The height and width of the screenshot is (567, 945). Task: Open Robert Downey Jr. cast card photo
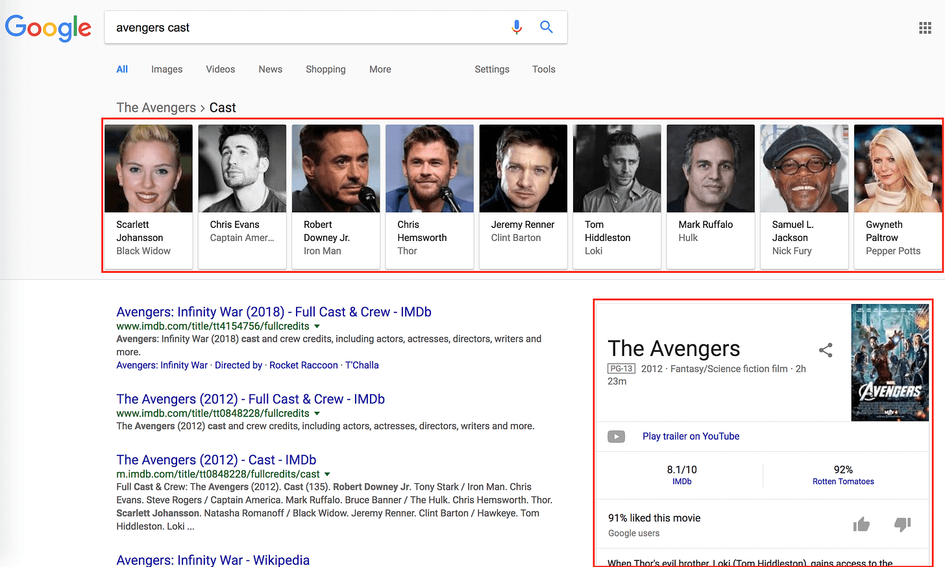click(336, 169)
